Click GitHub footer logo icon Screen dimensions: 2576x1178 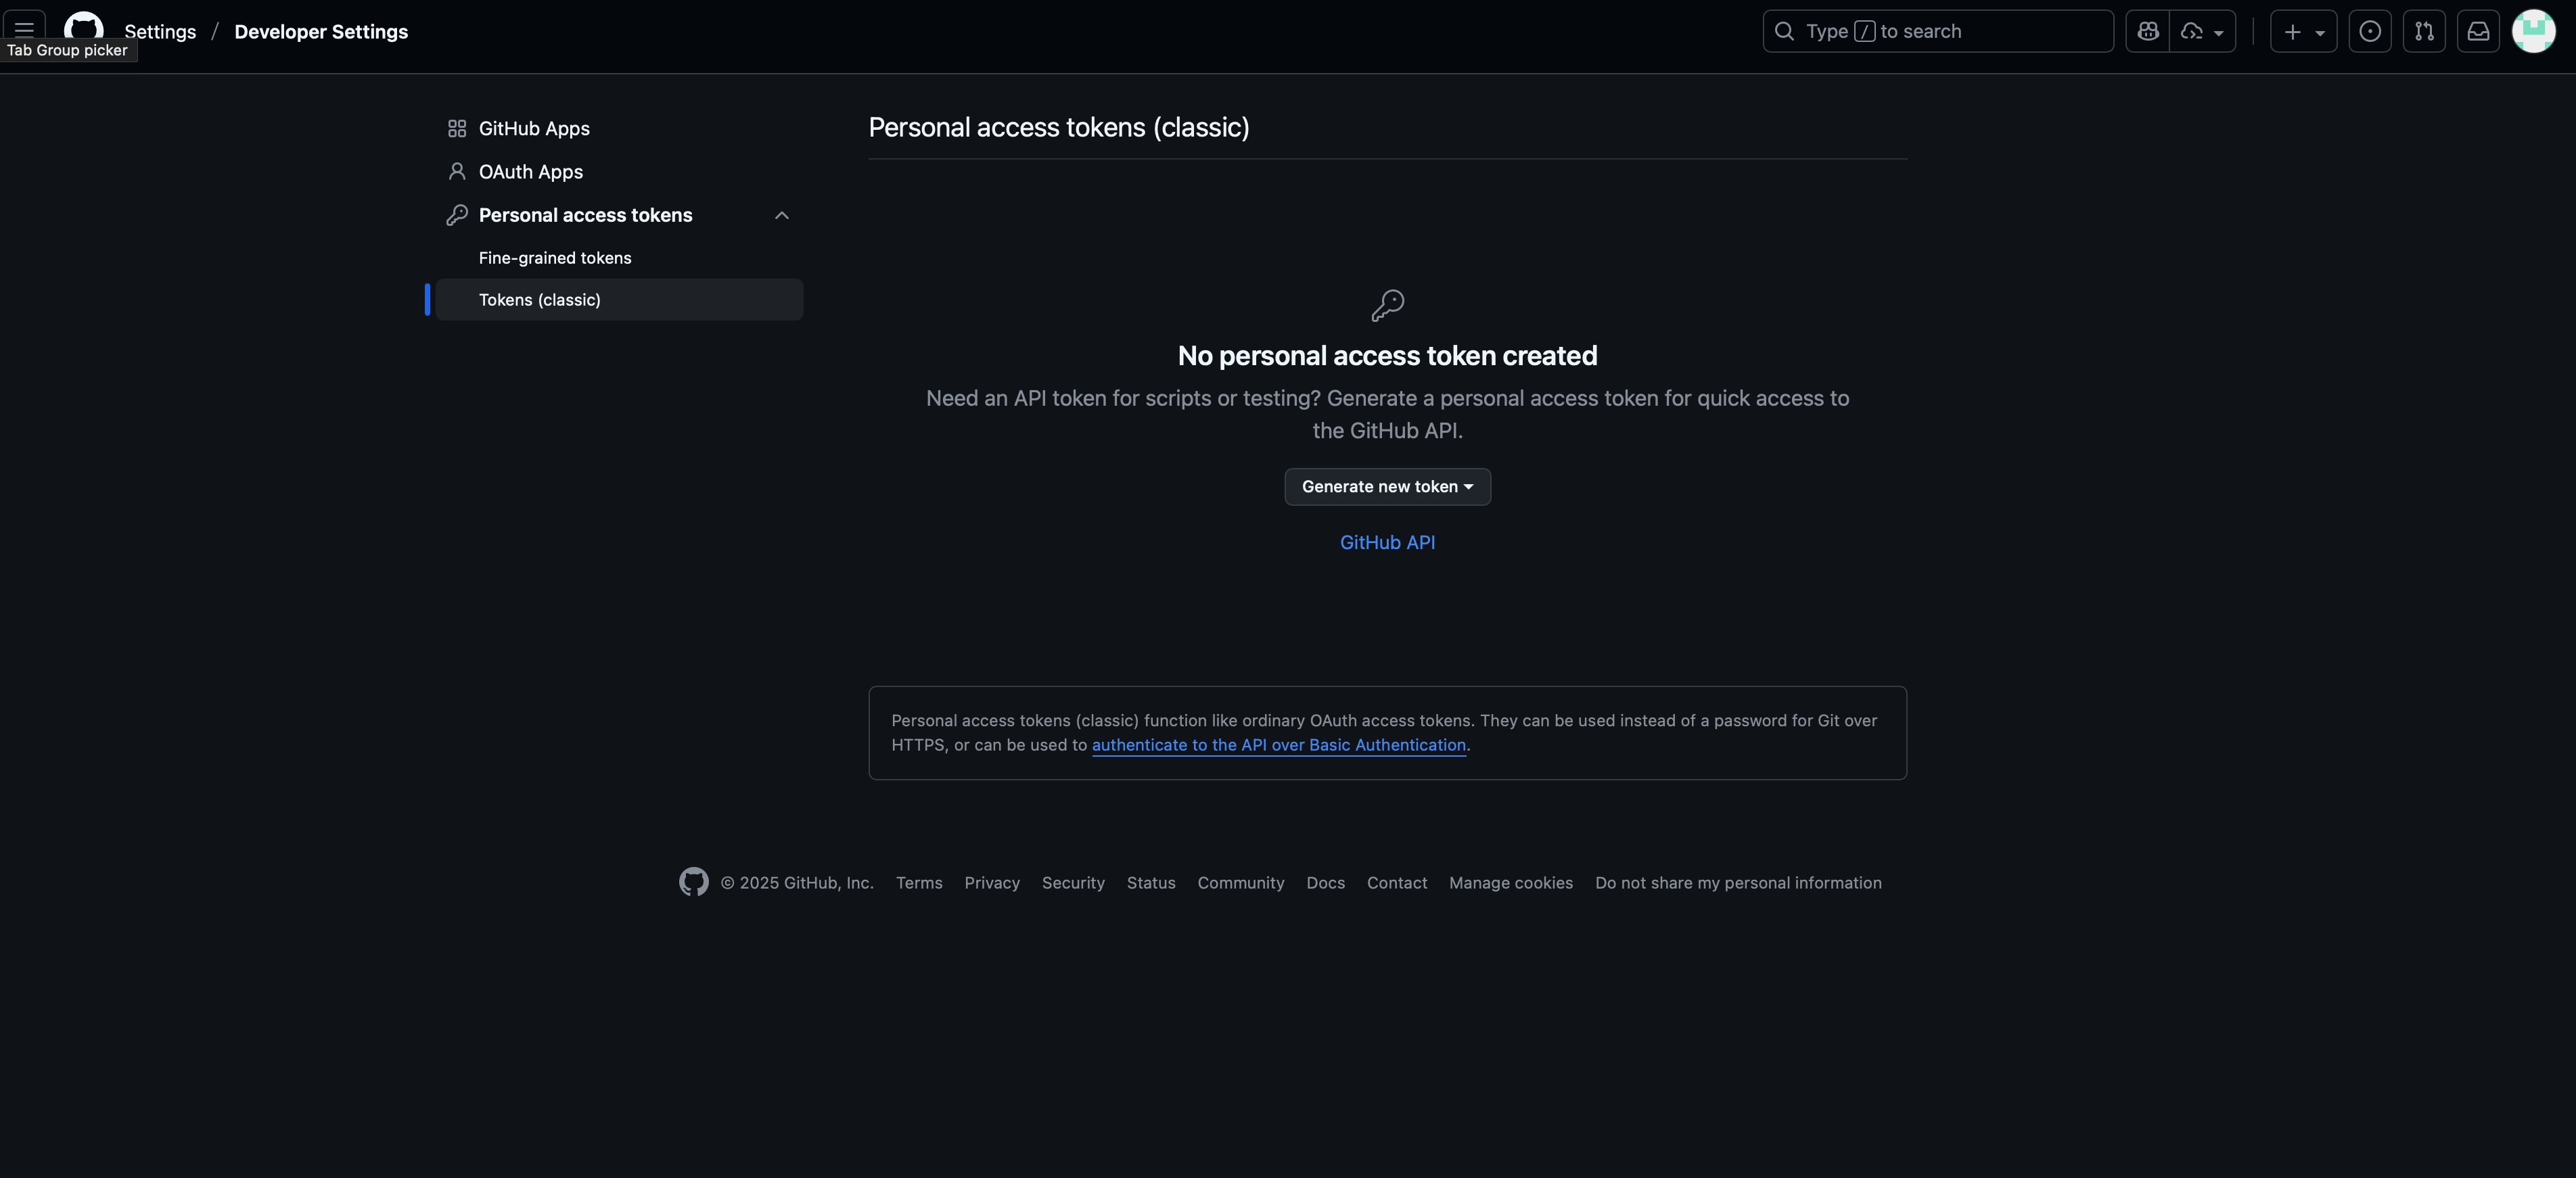693,882
